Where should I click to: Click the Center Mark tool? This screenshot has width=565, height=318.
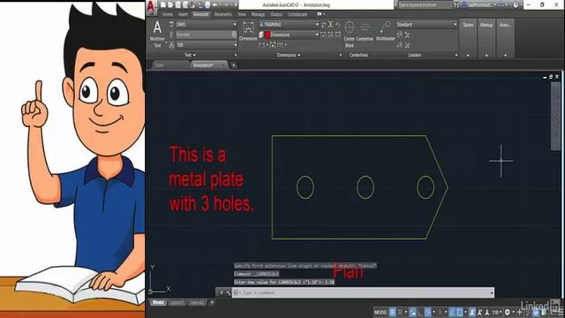[350, 34]
